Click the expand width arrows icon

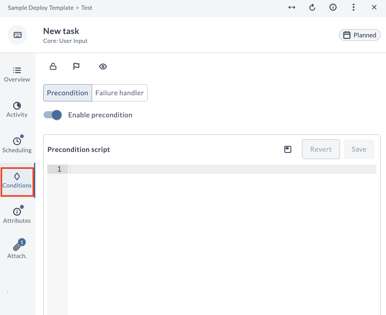(x=292, y=7)
